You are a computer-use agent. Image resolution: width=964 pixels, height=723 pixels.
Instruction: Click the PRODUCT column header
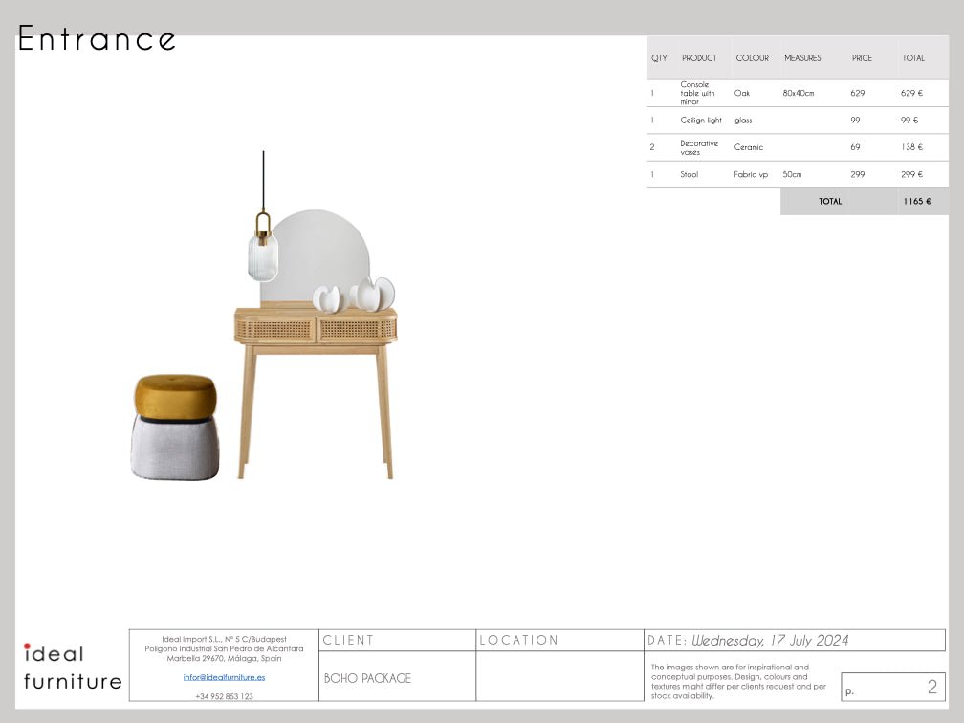699,58
